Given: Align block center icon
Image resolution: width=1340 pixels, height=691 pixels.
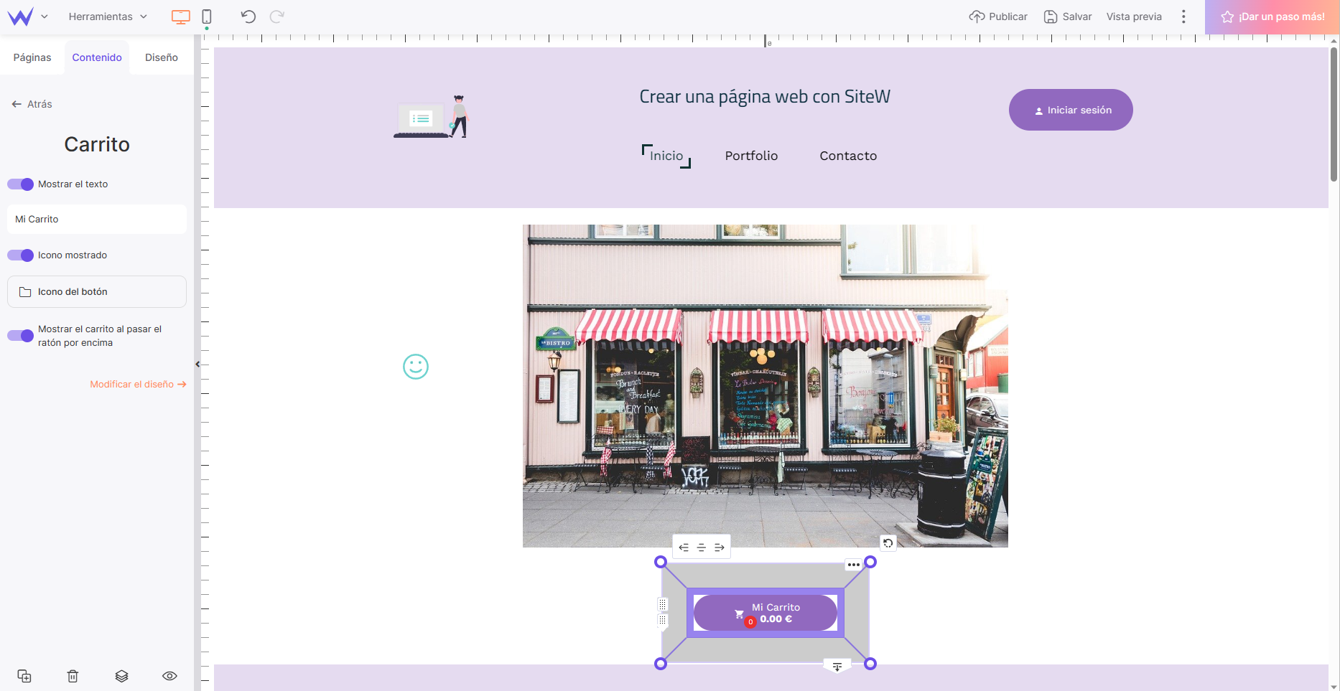Looking at the screenshot, I should [702, 547].
